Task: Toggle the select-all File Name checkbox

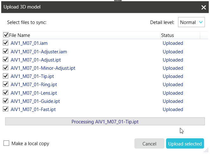Action: point(6,35)
